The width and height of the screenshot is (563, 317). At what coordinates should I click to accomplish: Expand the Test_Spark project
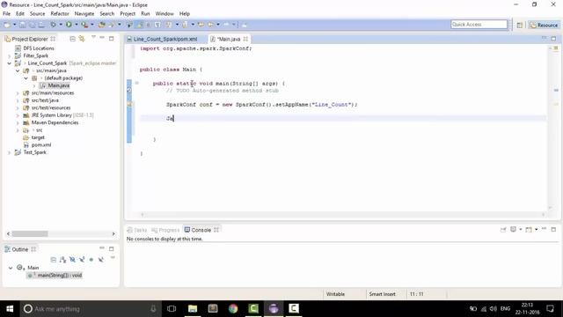10,152
